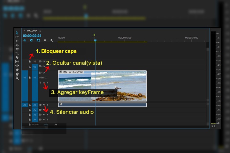Lock the V3 track
Image resolution: width=230 pixels, height=153 pixels.
tap(30, 62)
